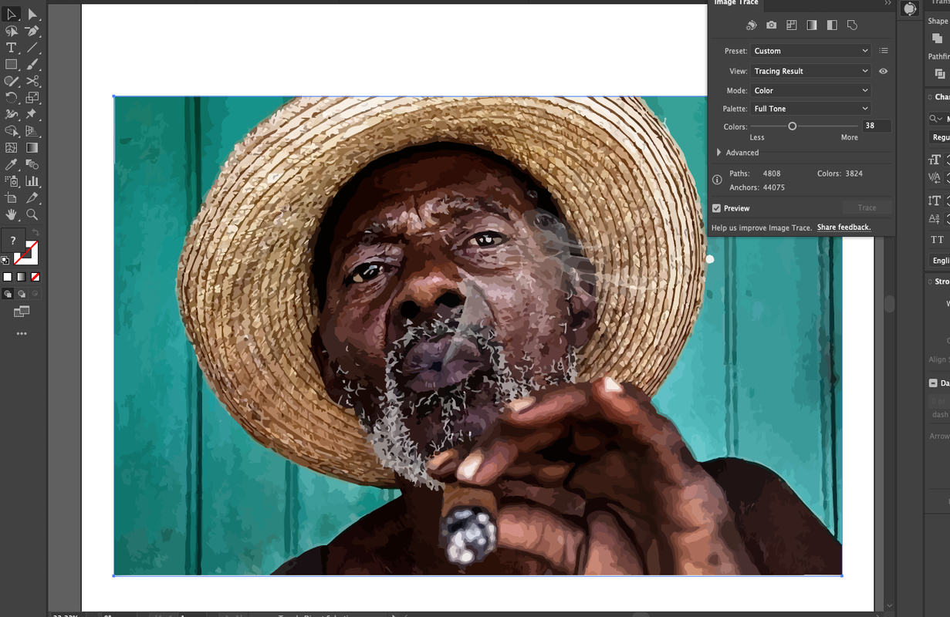Open the Mode dropdown showing Color
The height and width of the screenshot is (617, 950).
coord(810,90)
